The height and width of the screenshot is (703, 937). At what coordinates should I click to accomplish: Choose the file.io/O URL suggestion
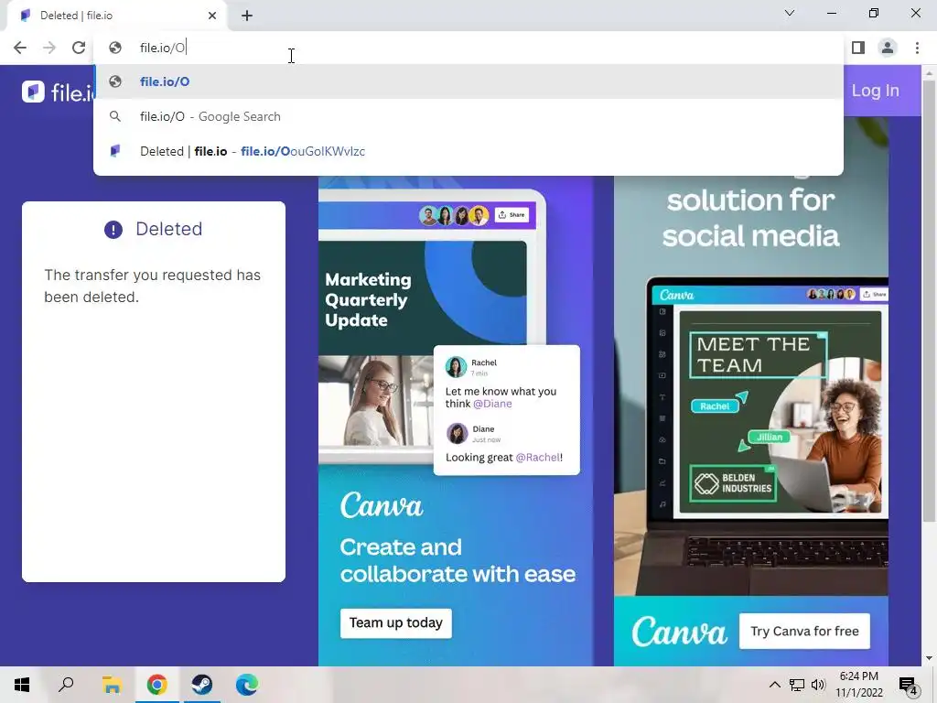468,81
